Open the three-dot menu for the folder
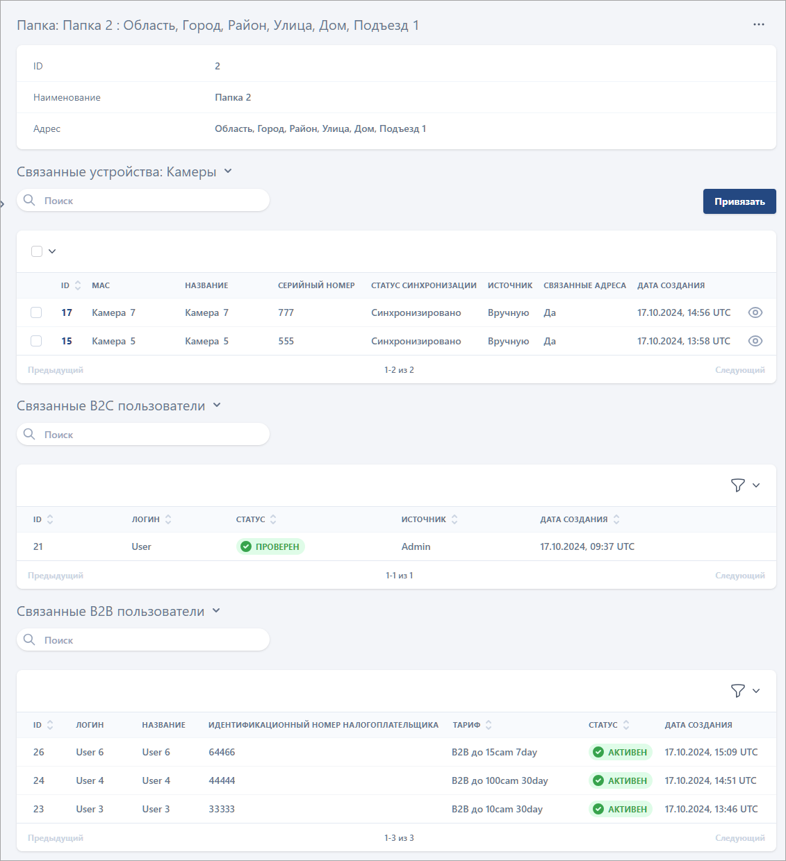 758,24
